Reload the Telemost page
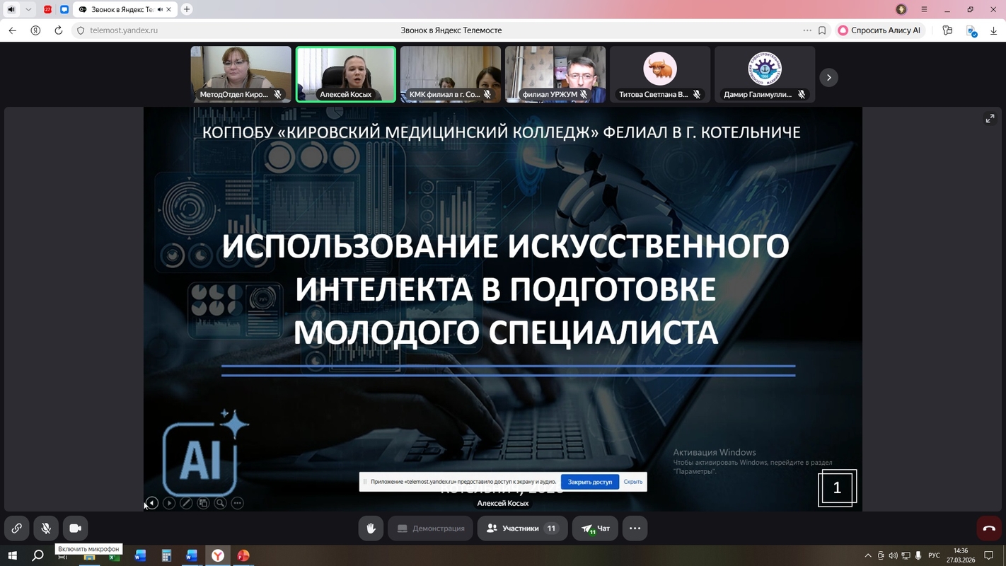The image size is (1006, 566). (x=59, y=30)
